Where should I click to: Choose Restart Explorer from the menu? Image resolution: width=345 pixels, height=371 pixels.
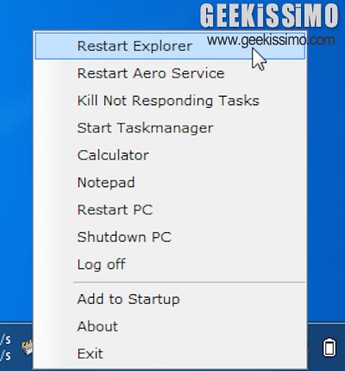point(170,46)
